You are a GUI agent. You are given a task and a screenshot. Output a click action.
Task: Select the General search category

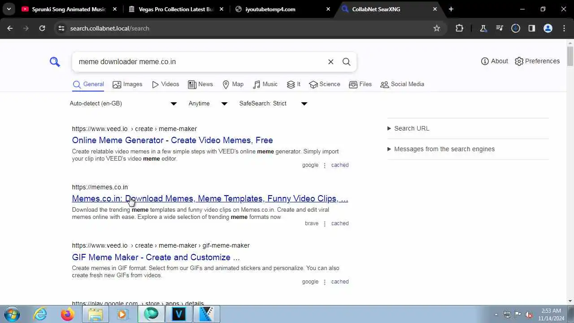88,84
